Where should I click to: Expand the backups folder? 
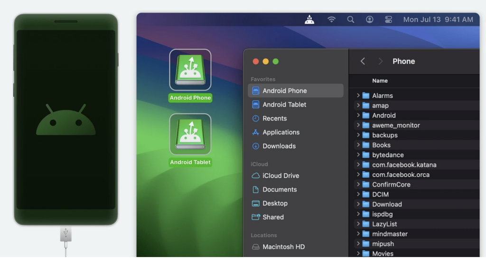click(x=358, y=135)
